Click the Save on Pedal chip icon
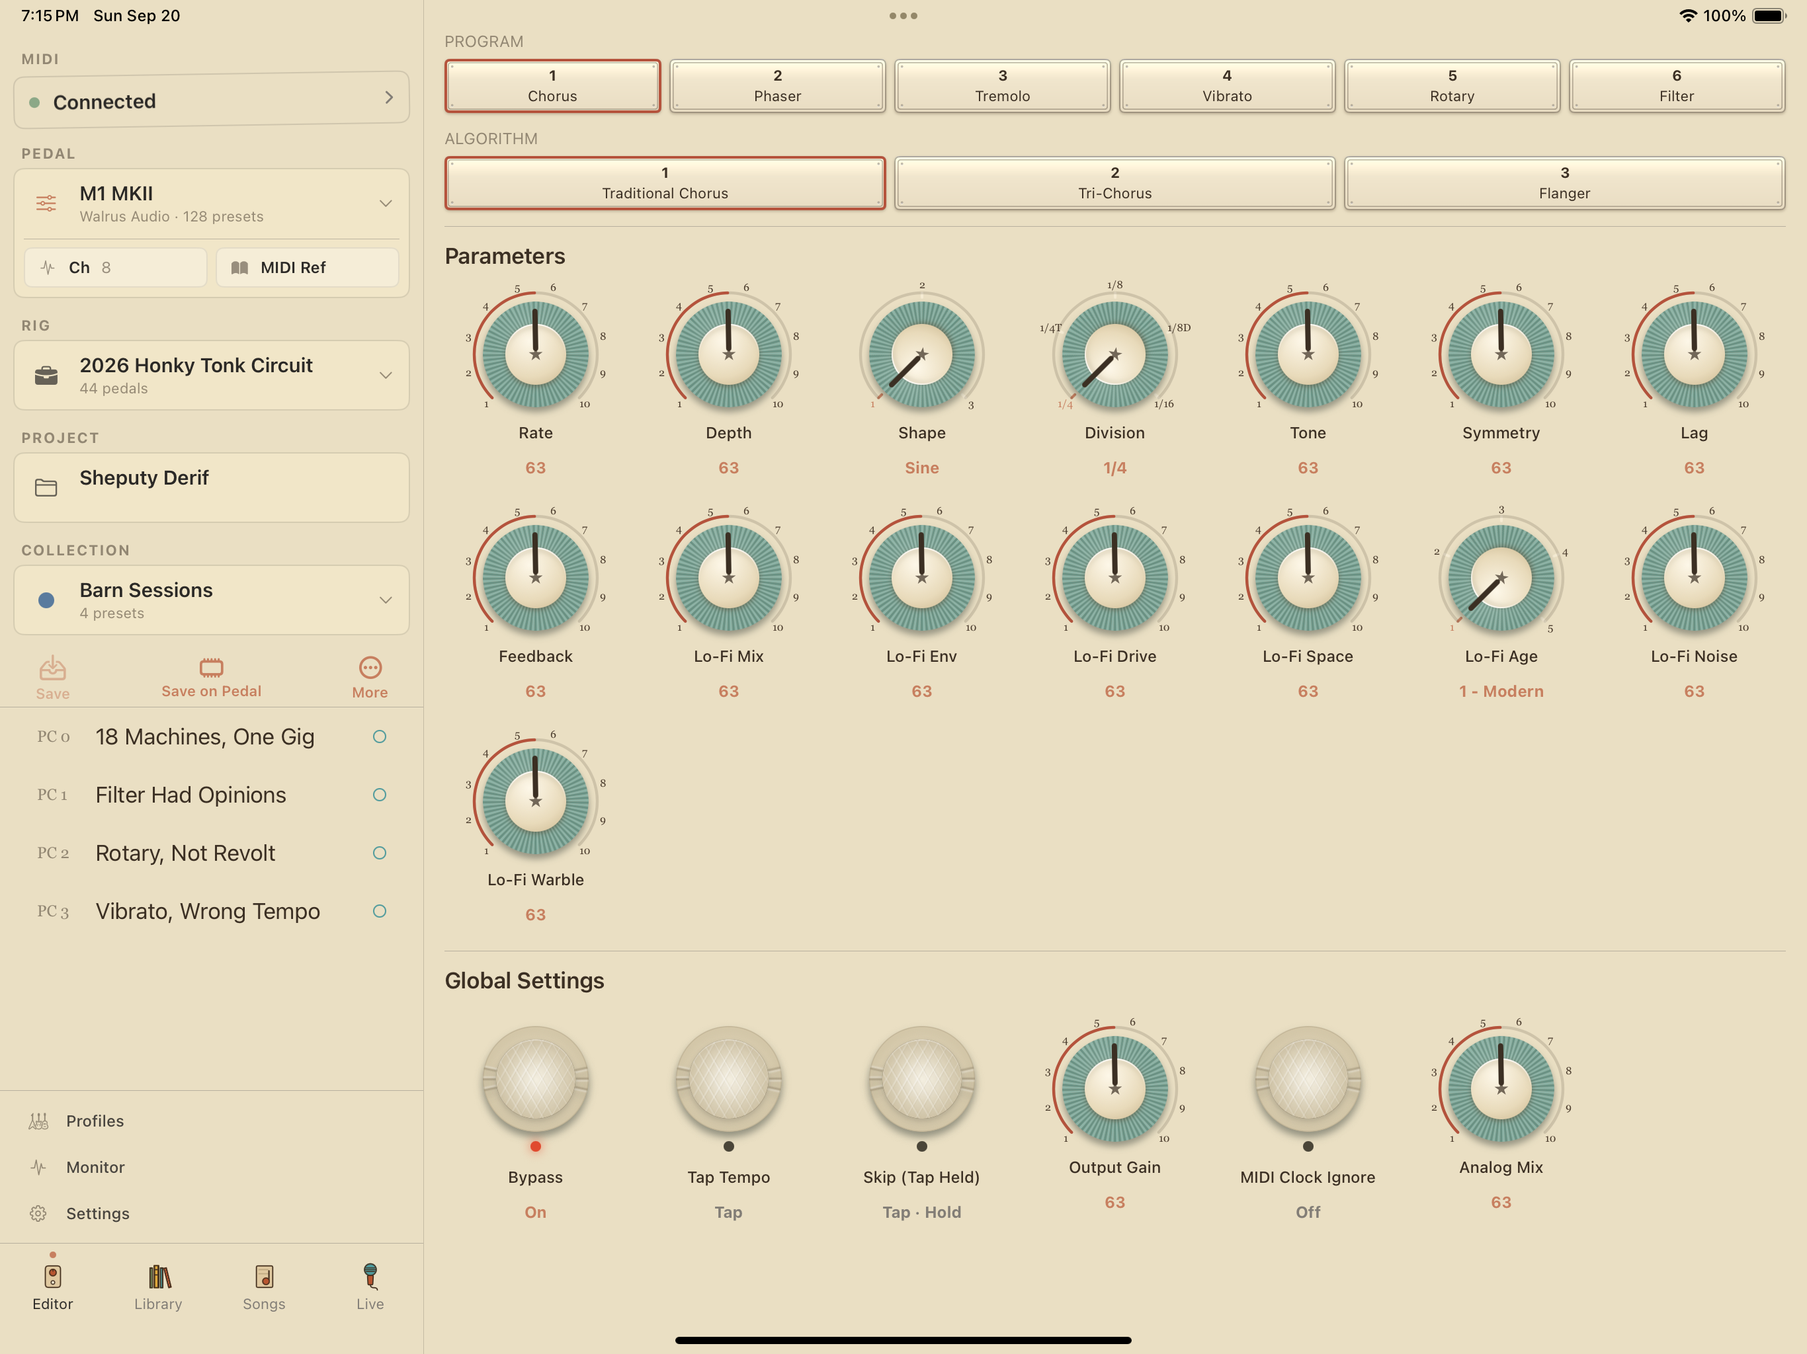The height and width of the screenshot is (1354, 1807). [212, 667]
